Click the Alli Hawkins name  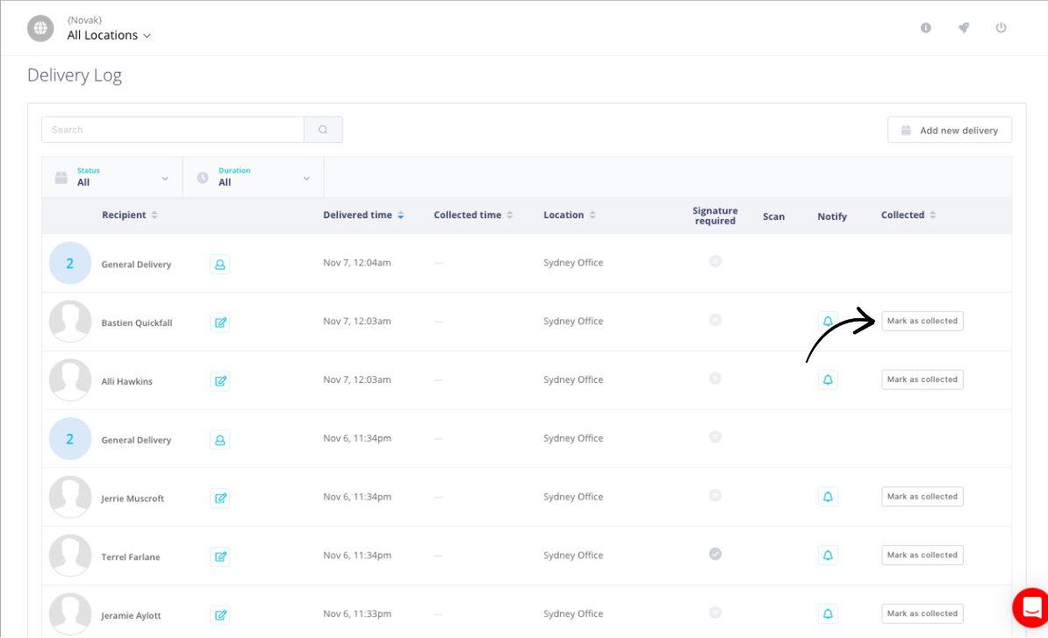tap(127, 382)
